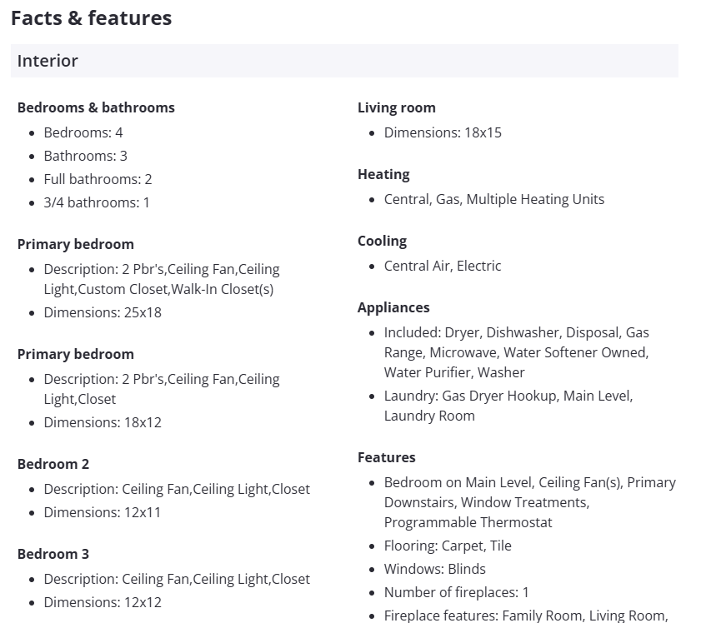Click the Living room subheading
Screen dimensions: 711x623
tap(396, 107)
